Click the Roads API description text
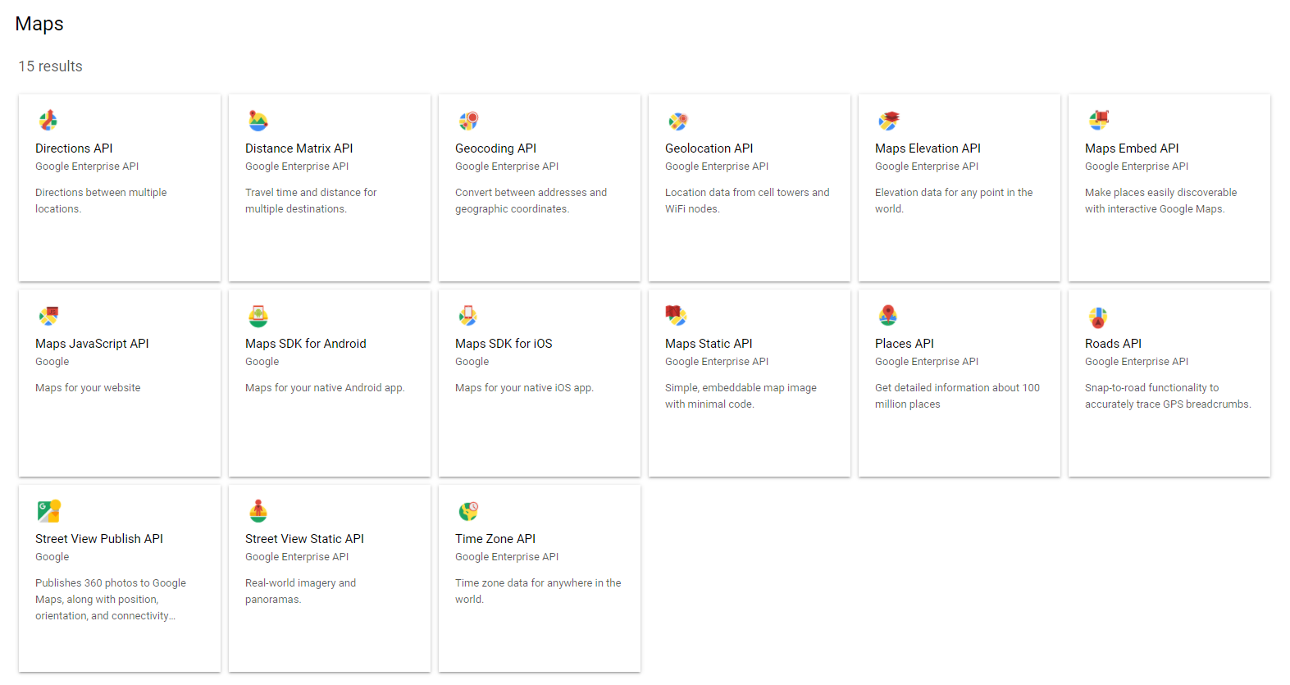This screenshot has width=1290, height=685. click(x=1167, y=396)
